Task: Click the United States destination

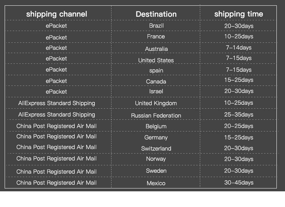Action: click(156, 60)
